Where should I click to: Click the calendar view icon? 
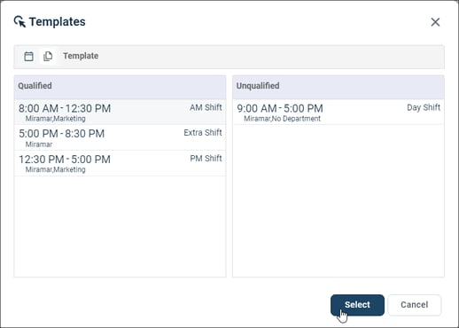(x=28, y=56)
